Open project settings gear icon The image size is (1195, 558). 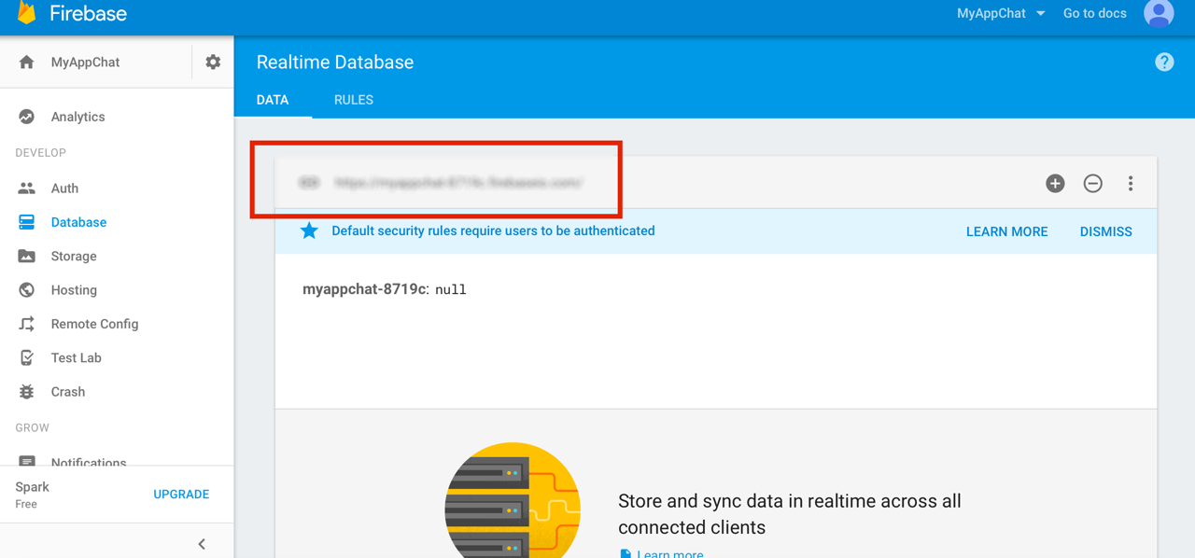coord(213,62)
